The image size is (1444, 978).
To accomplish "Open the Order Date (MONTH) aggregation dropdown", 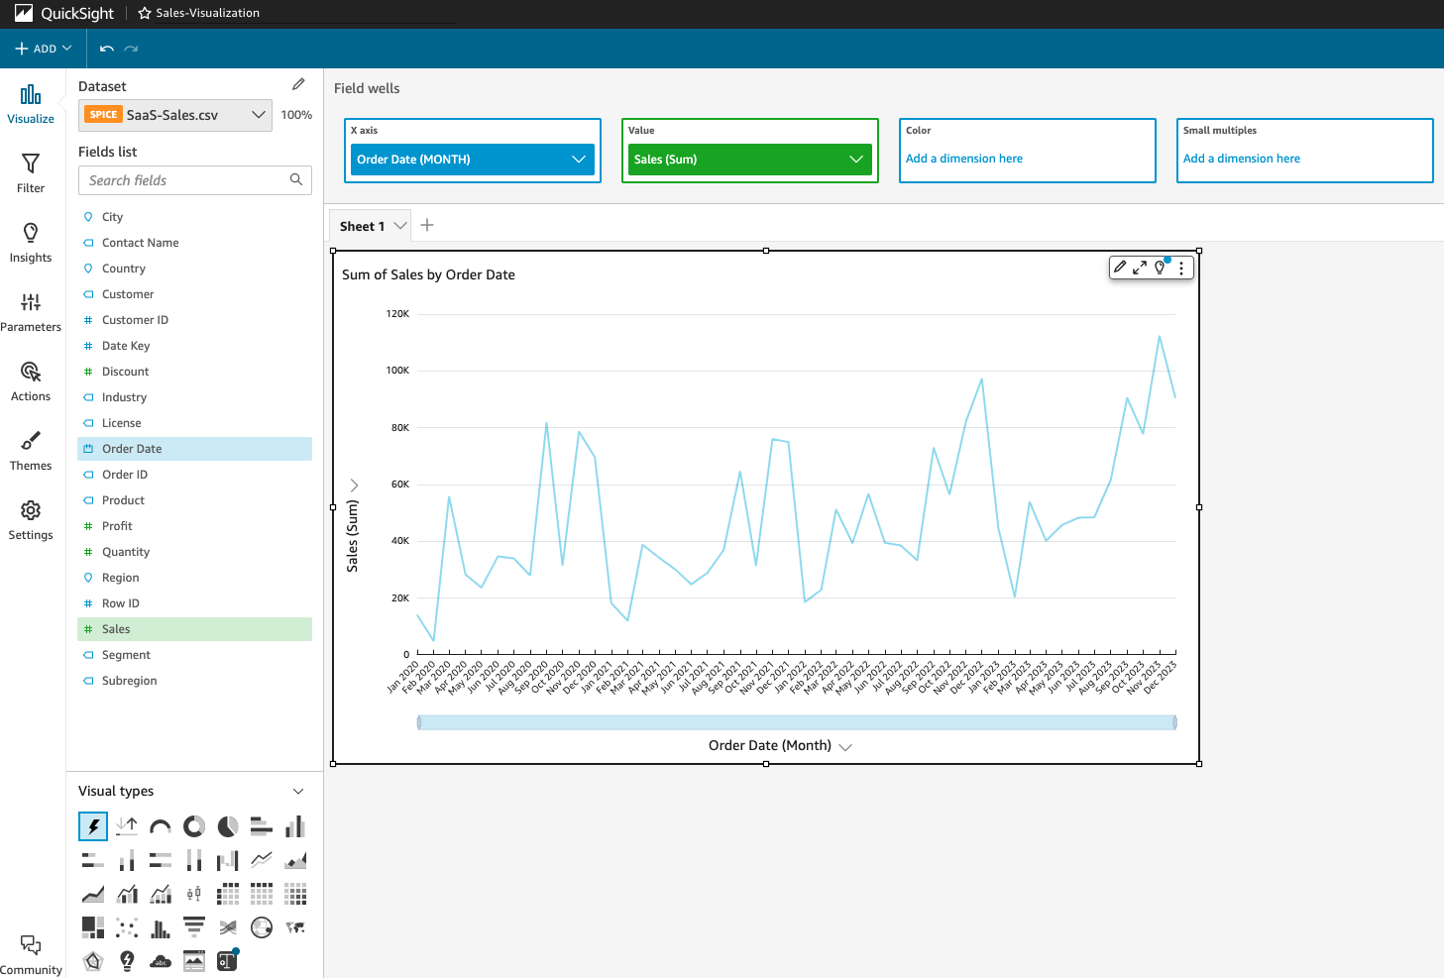I will click(578, 159).
